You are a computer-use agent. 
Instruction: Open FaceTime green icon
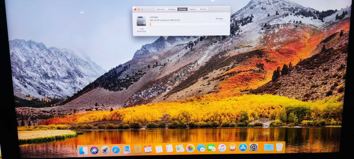tap(212, 148)
